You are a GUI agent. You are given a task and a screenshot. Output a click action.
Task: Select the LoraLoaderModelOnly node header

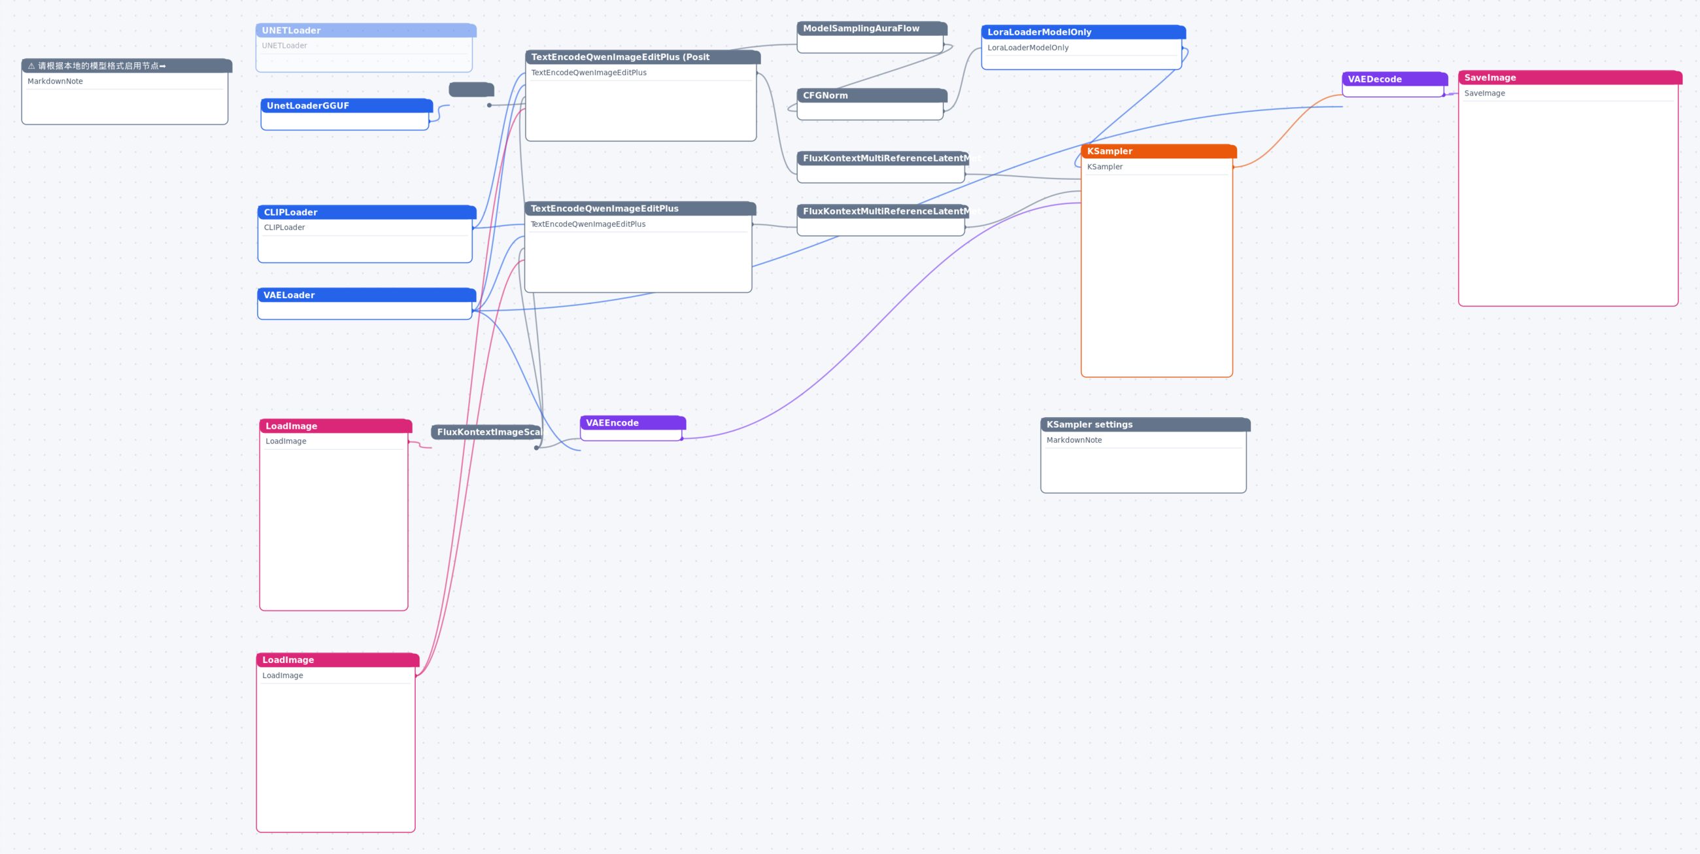pos(1083,32)
